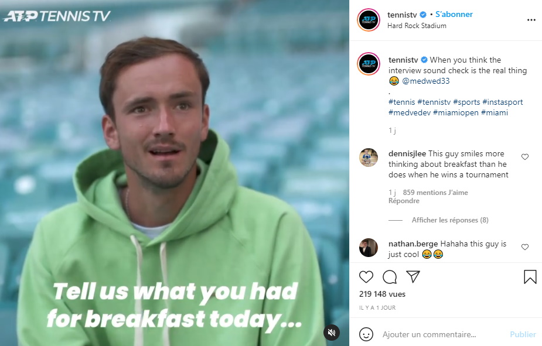Save the post with the bookmark icon
The width and height of the screenshot is (542, 346).
530,277
